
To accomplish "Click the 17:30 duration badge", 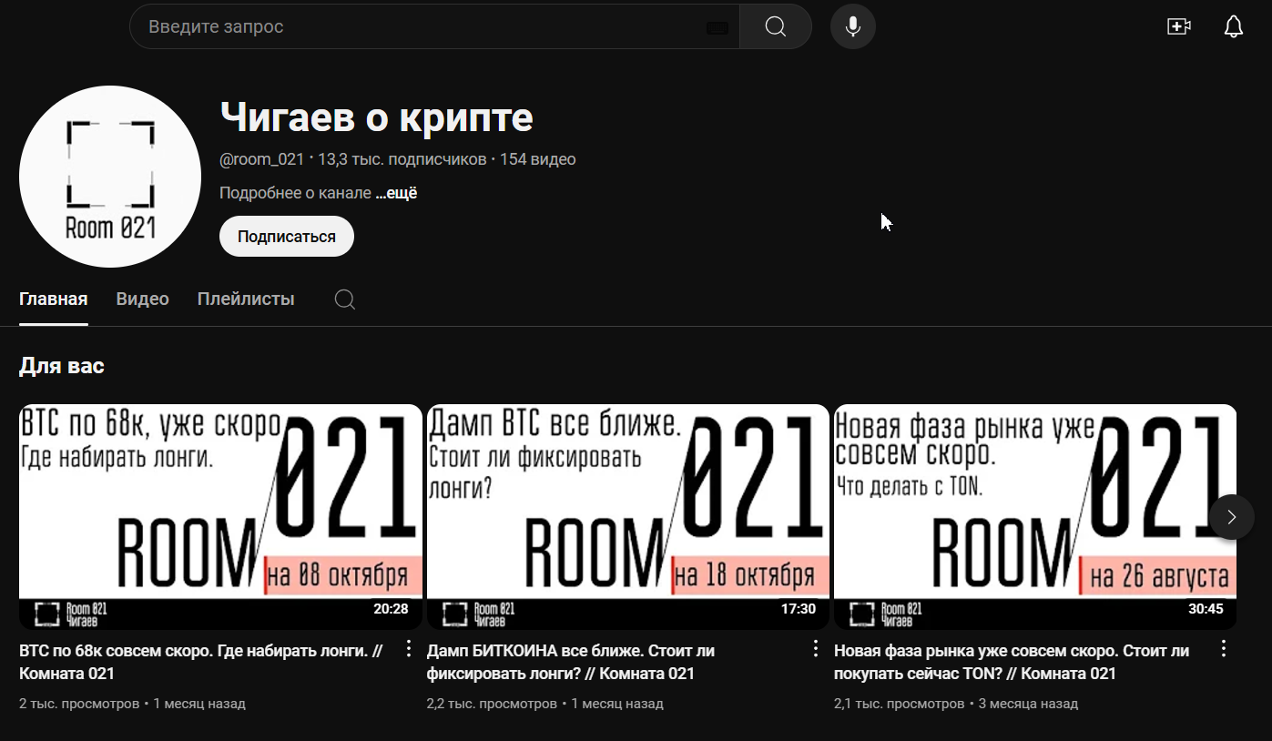I will click(799, 609).
